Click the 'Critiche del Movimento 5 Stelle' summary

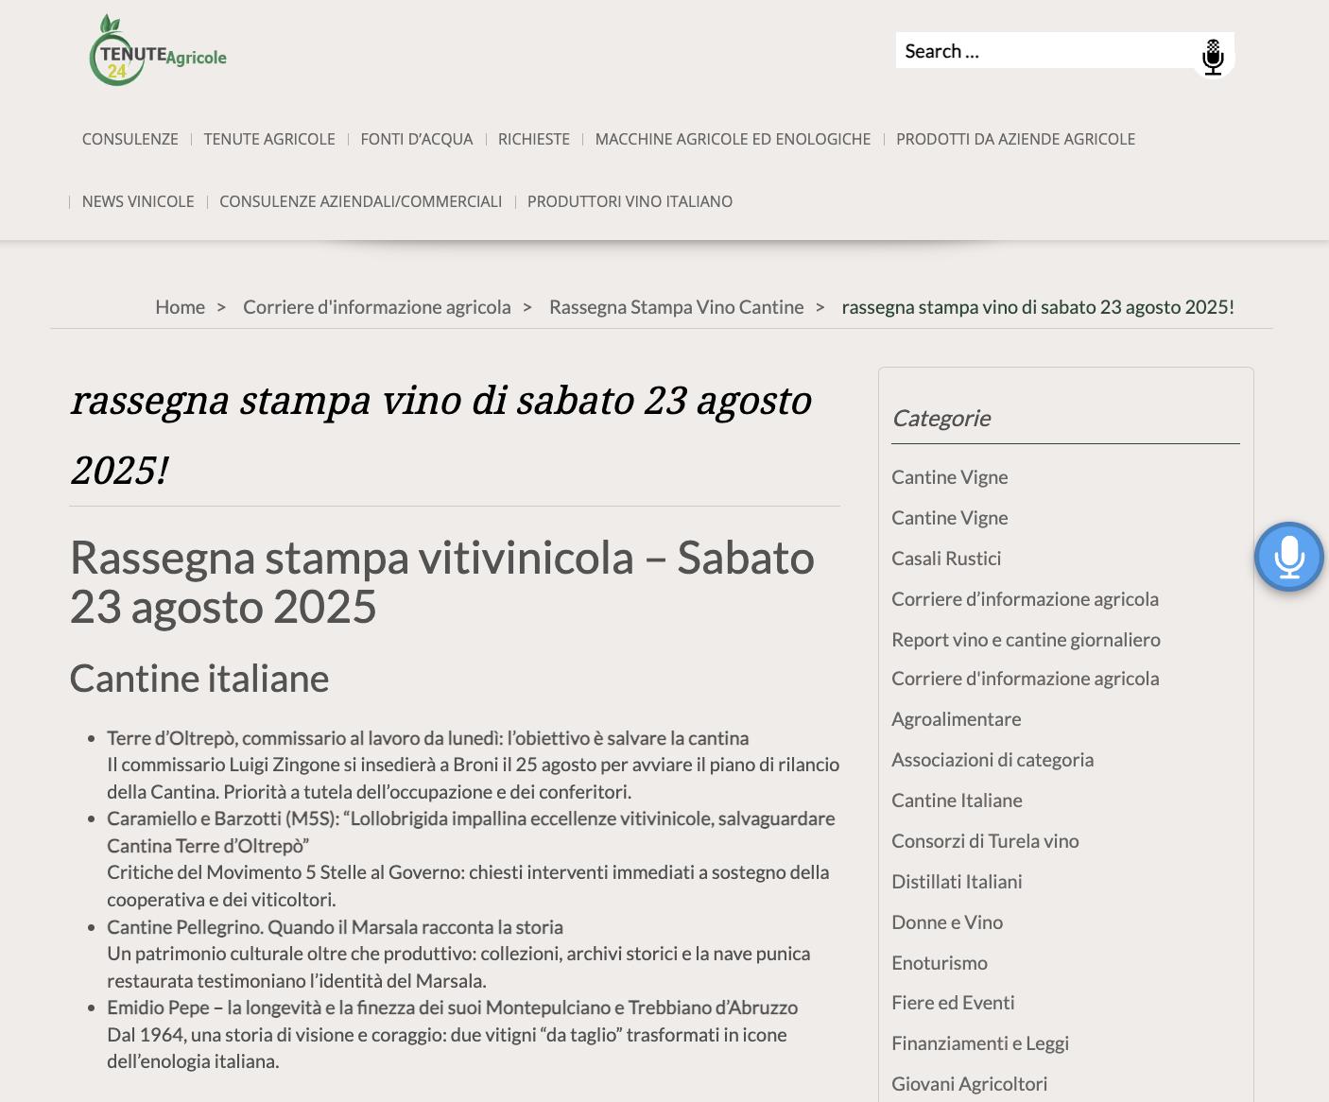pos(468,886)
